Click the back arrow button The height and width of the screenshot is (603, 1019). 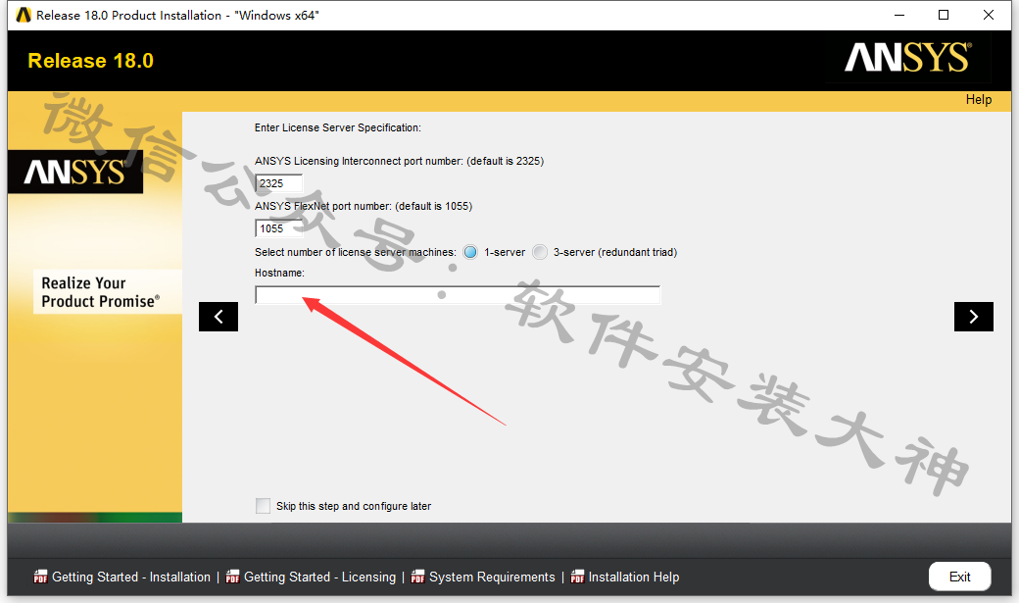[x=218, y=317]
